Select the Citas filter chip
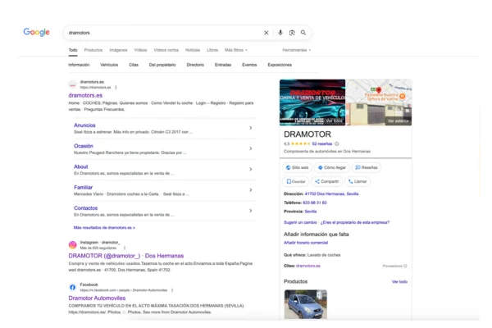 point(134,65)
